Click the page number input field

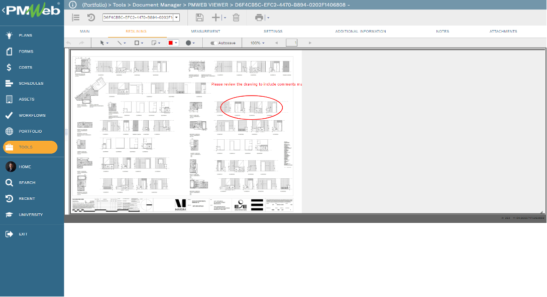(291, 43)
